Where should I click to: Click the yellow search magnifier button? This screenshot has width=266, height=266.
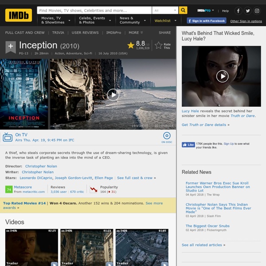point(183,10)
